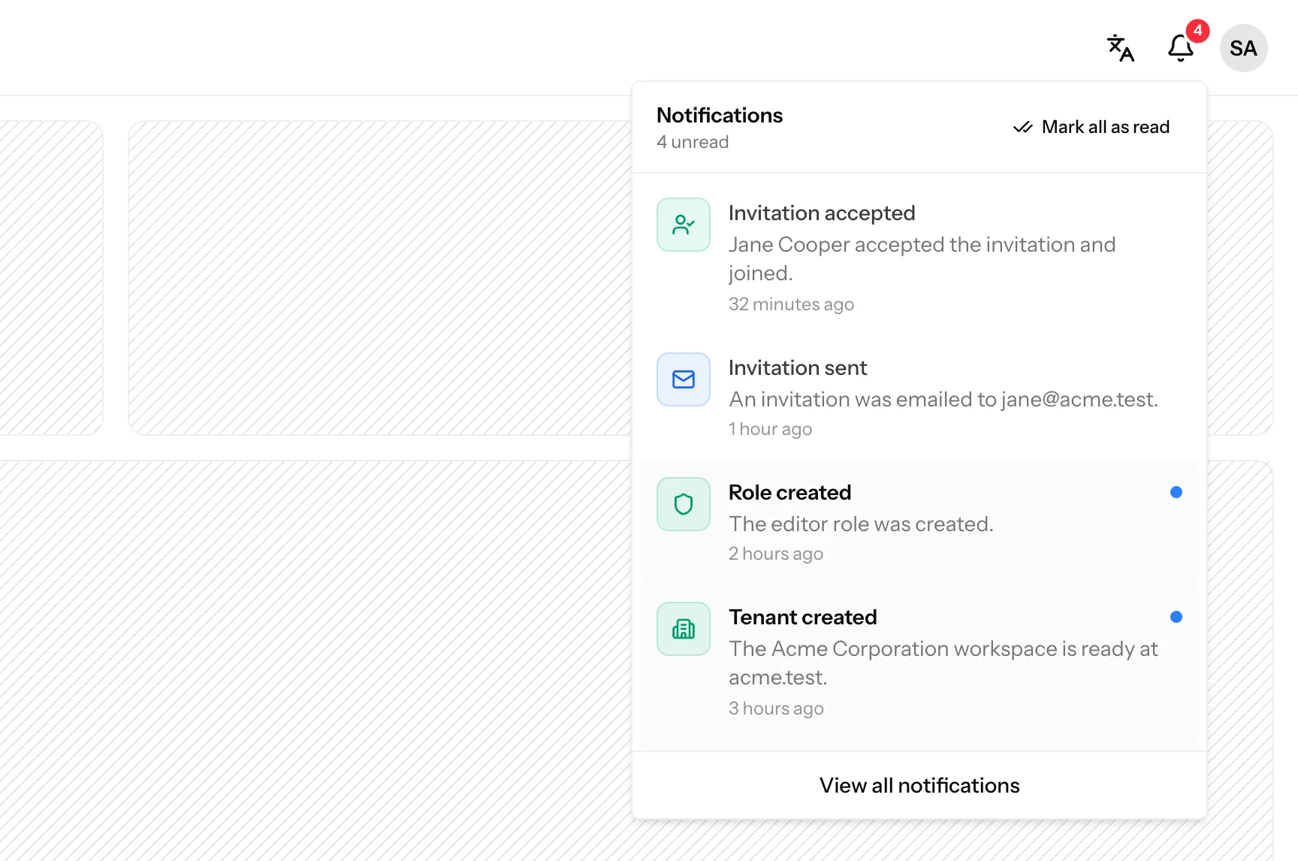Open the Tenant created notification

(919, 662)
